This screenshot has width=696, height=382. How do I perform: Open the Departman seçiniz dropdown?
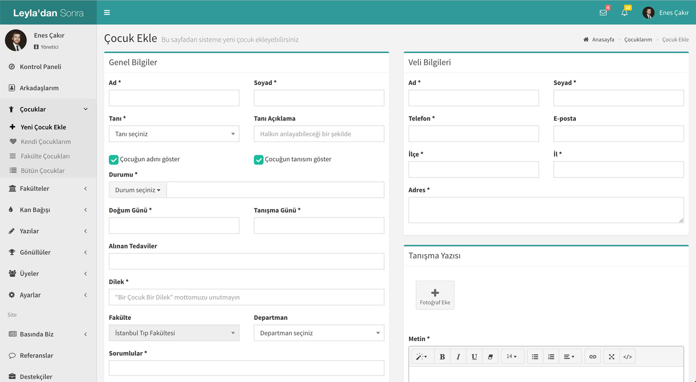(x=319, y=333)
